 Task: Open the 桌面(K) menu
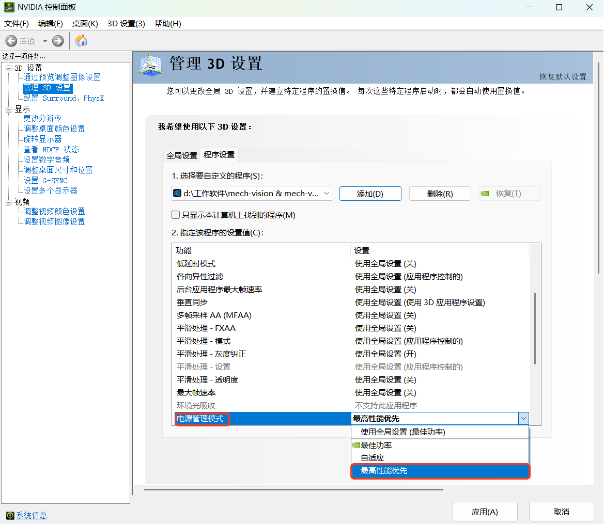pos(85,23)
